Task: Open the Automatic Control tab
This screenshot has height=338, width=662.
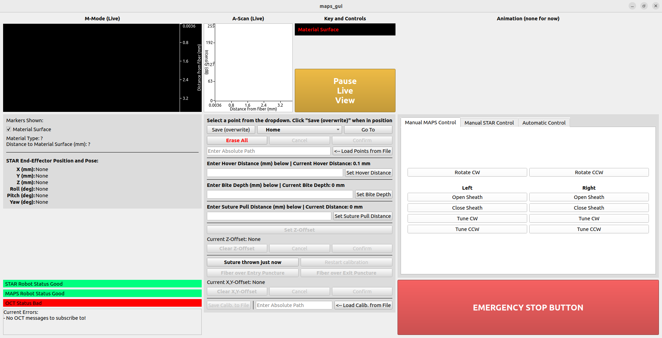Action: [544, 123]
